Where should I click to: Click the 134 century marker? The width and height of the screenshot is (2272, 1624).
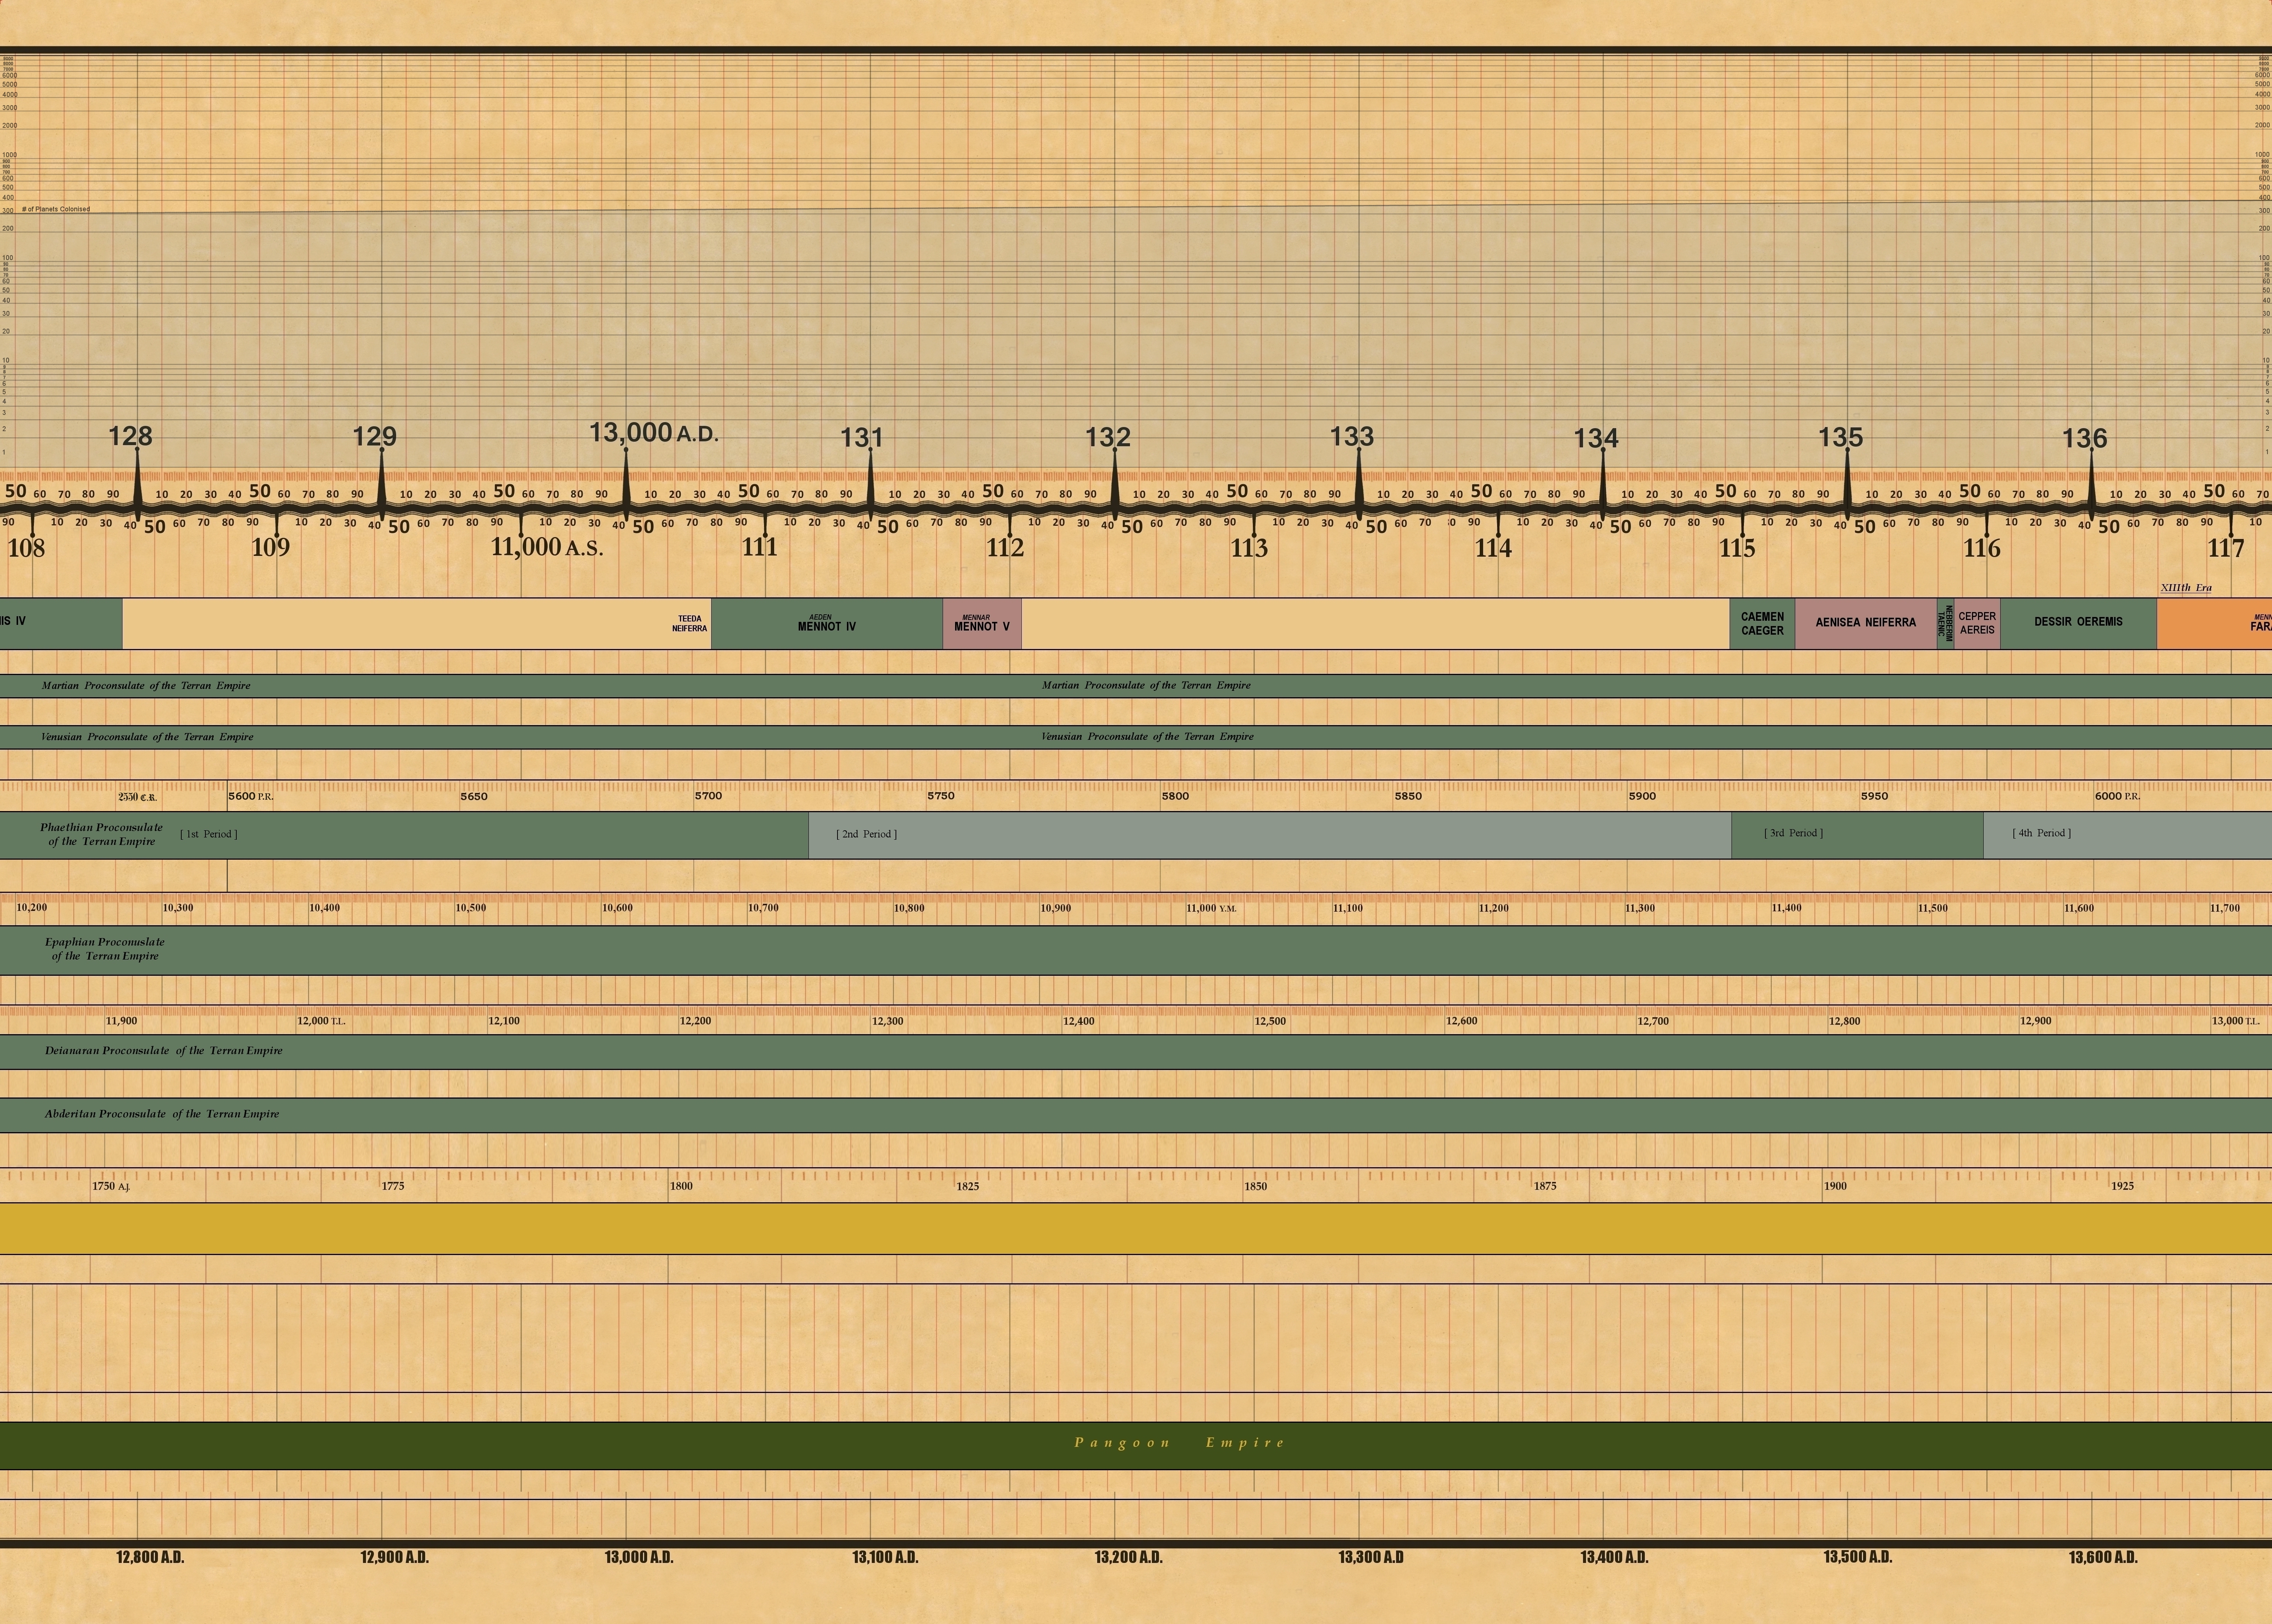pyautogui.click(x=1596, y=438)
